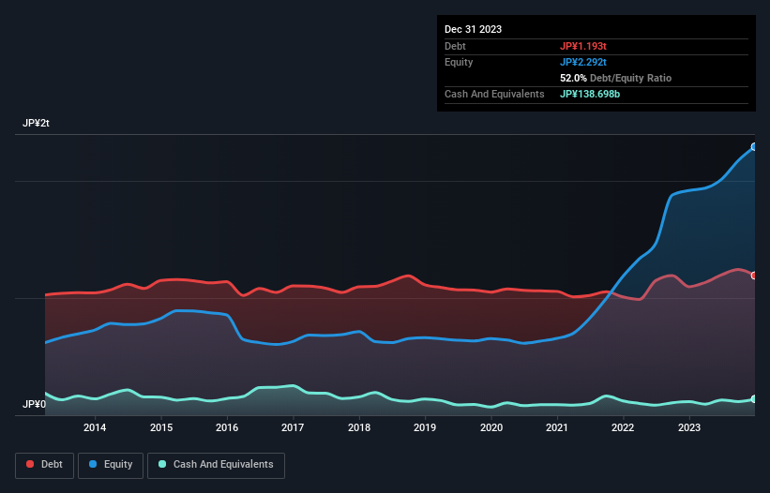The width and height of the screenshot is (770, 493).
Task: Click the 2022 x-axis label
Action: point(623,427)
